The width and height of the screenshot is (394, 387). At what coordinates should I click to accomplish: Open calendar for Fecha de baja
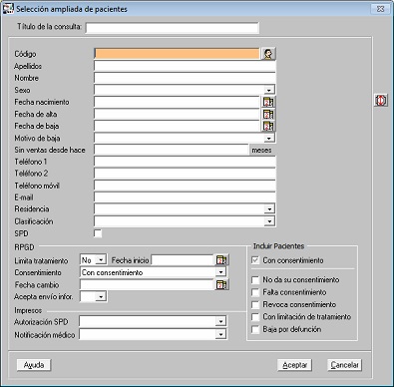click(268, 126)
